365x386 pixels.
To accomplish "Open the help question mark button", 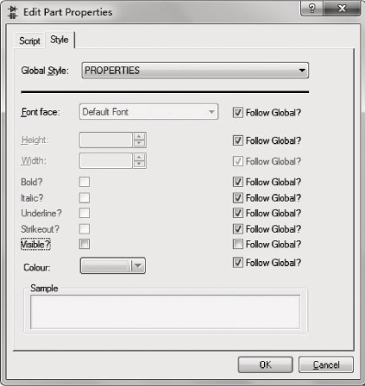I will coord(312,9).
